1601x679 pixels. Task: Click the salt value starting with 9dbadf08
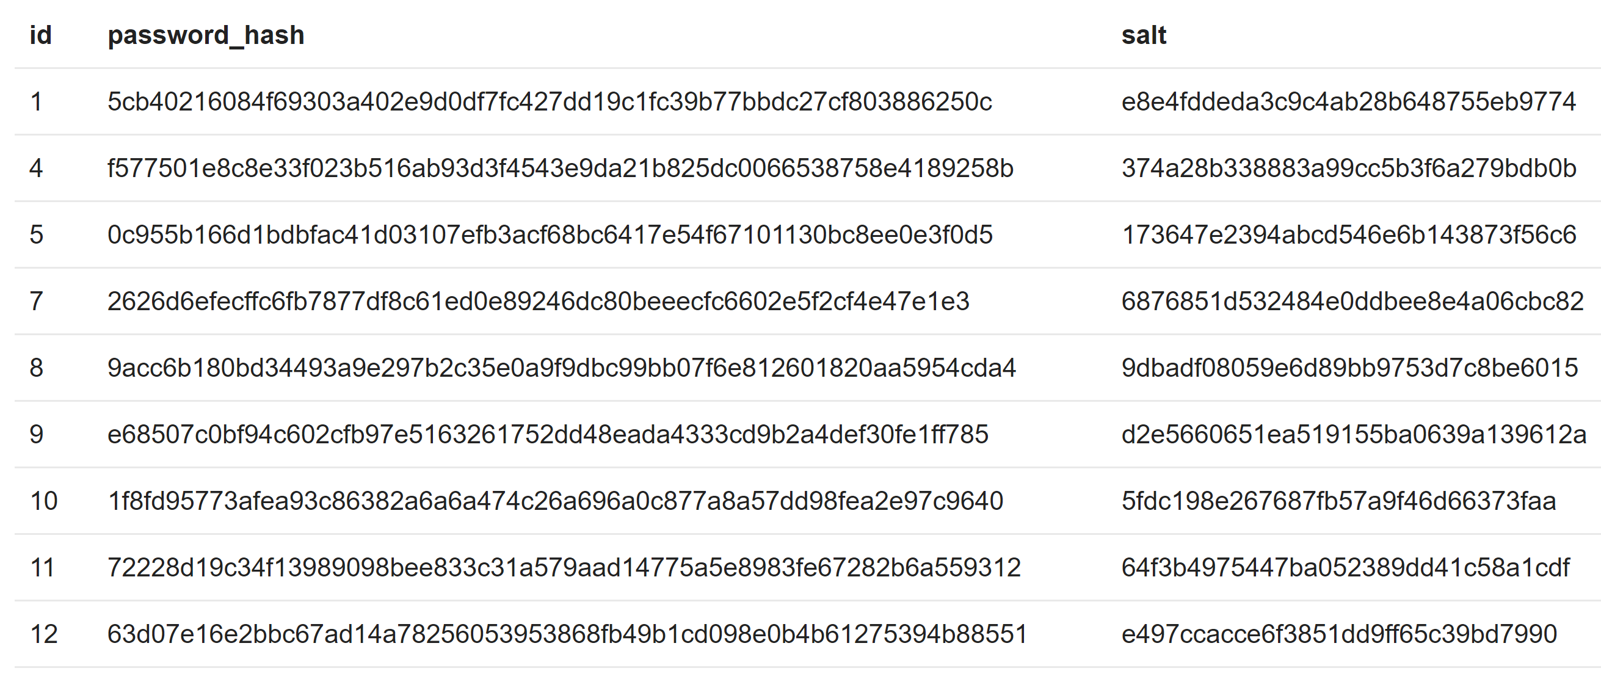1349,368
